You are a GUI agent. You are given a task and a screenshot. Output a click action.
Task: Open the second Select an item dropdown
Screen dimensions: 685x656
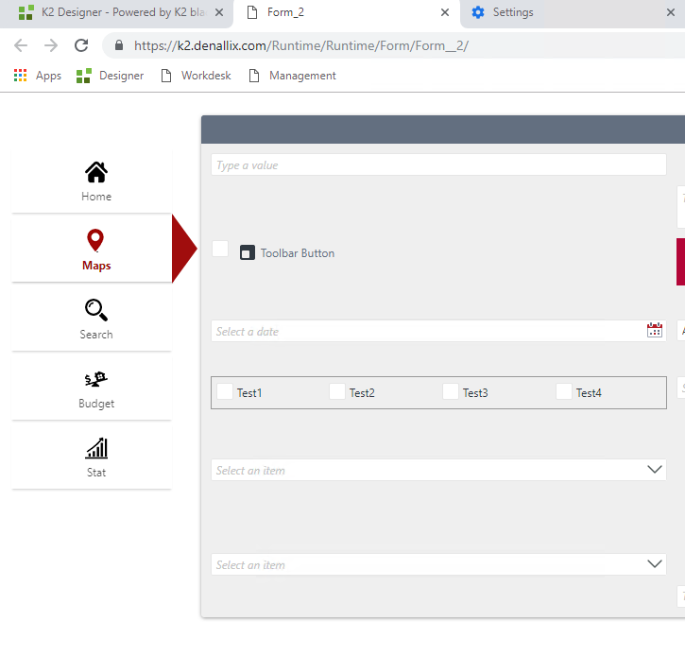655,564
